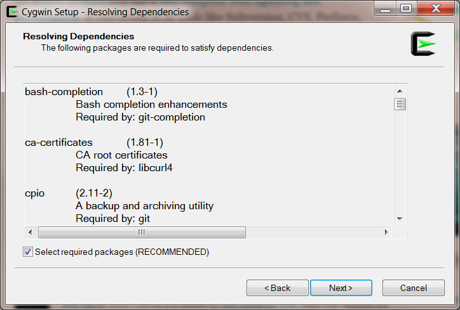Image resolution: width=460 pixels, height=310 pixels.
Task: Click the left arrow of horizontal scrollbar
Action: coord(30,232)
